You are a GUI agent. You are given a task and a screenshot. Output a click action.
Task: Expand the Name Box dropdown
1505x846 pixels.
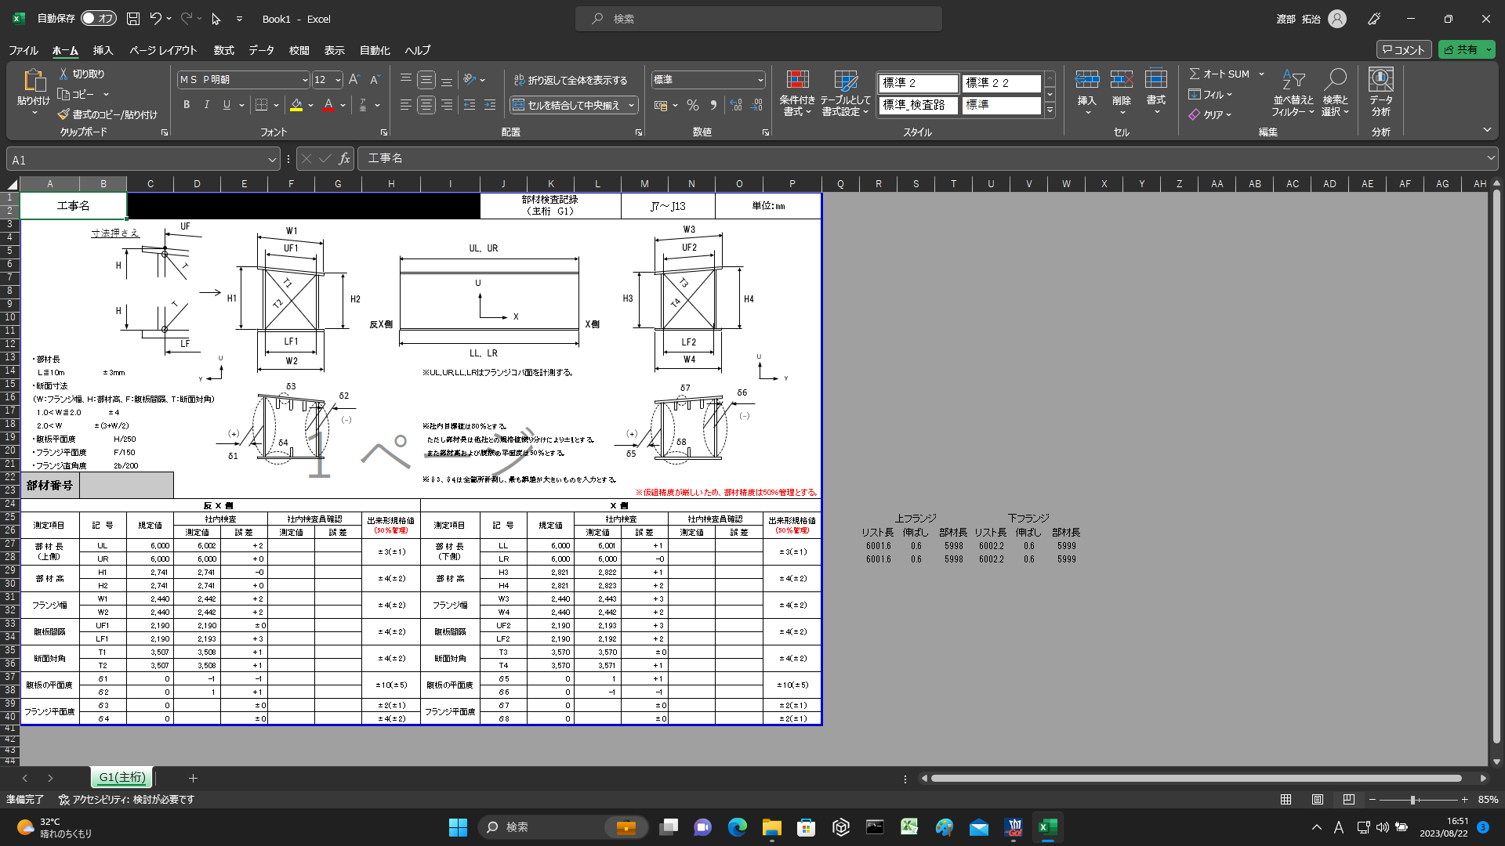[x=272, y=160]
